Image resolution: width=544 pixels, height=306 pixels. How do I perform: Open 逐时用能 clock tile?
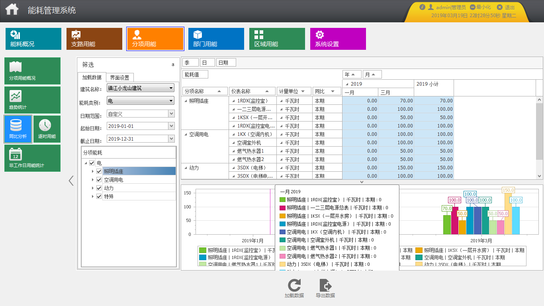[x=47, y=129]
